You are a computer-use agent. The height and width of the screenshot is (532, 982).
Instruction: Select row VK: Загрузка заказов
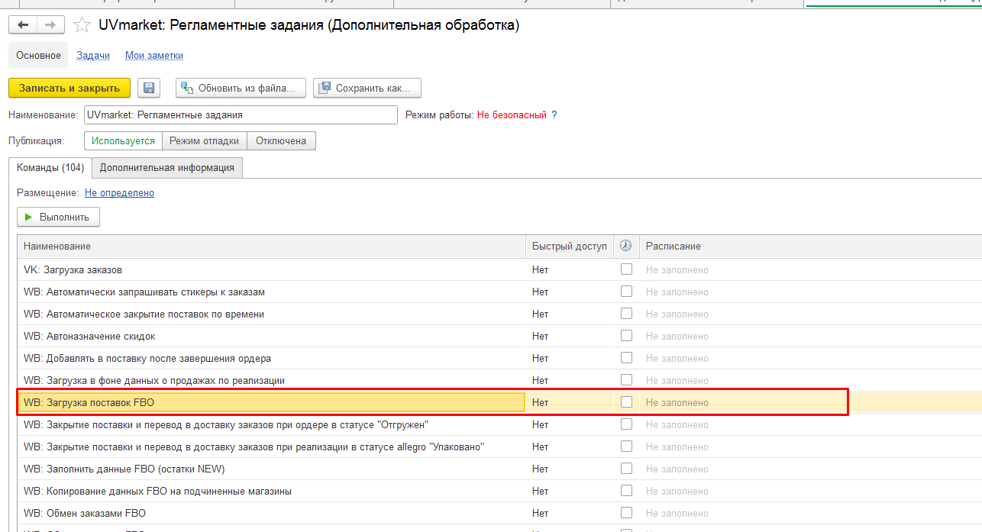point(499,269)
